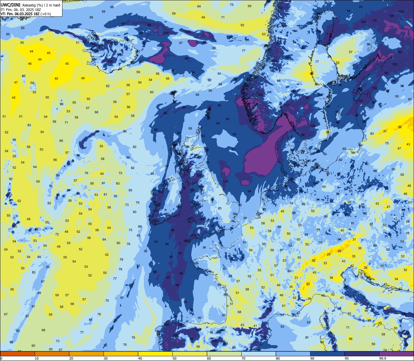This screenshot has height=361, width=414.
Task: Click the pale yellow 50–60 legend segment
Action: click(x=190, y=354)
